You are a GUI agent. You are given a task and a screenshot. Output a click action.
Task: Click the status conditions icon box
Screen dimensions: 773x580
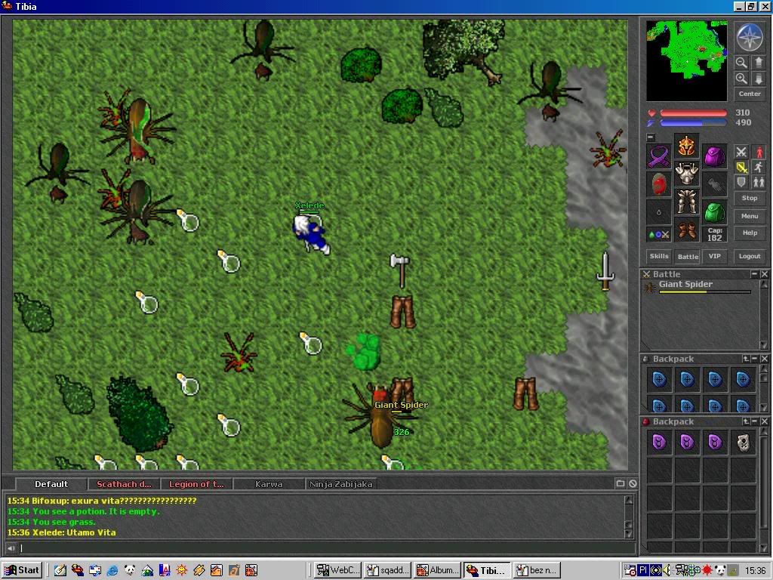click(x=658, y=235)
